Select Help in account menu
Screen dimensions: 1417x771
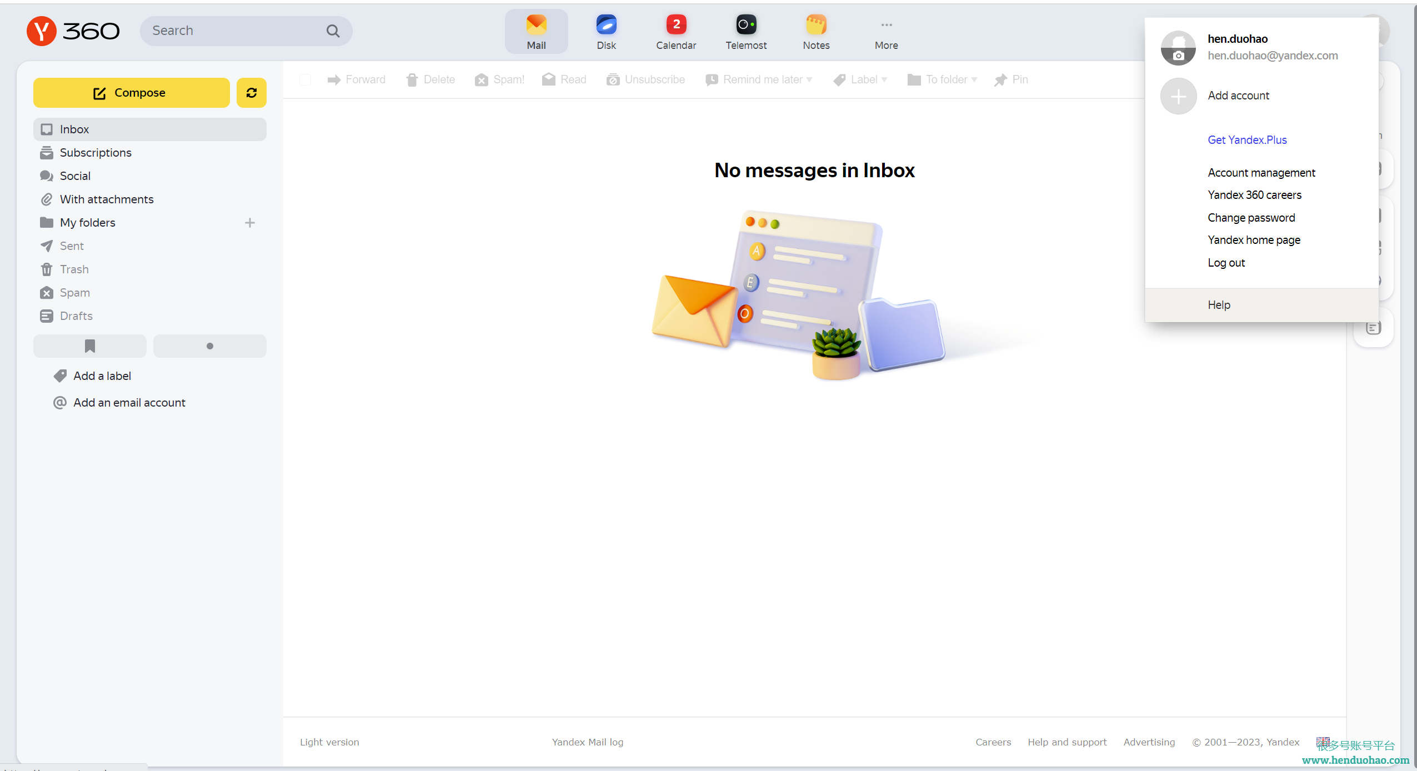1261,305
